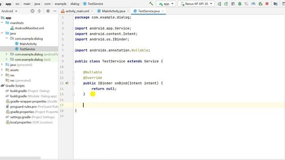
Task: Expand com.example.dialog (androidTest) package
Action: pyautogui.click(x=7, y=54)
